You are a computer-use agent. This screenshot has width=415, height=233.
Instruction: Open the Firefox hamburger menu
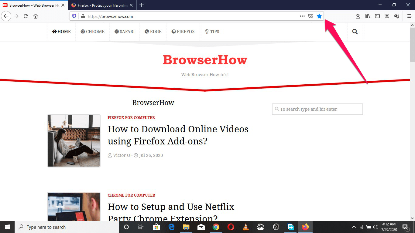[x=409, y=16]
